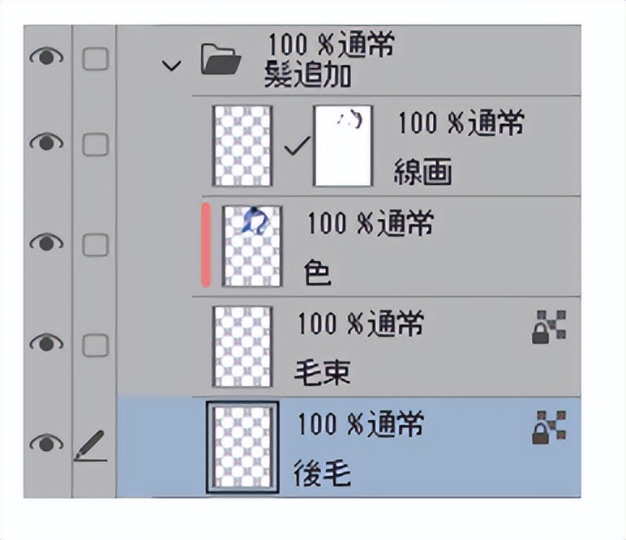Screen dimensions: 626x540
Task: Check the selection box for 髪追加 folder
Action: tap(96, 58)
